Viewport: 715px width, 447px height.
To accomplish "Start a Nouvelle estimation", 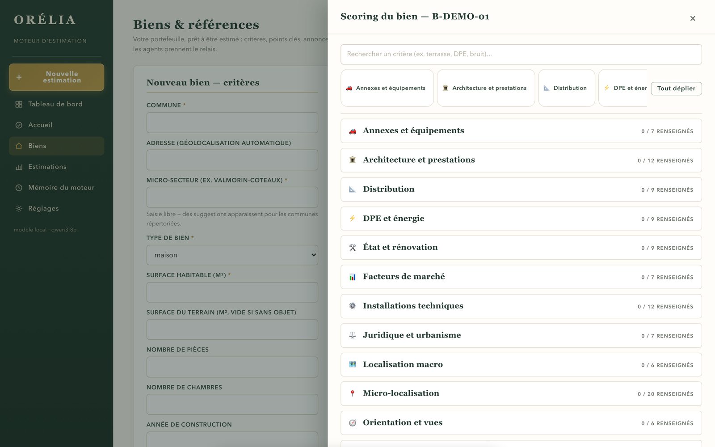I will [56, 77].
